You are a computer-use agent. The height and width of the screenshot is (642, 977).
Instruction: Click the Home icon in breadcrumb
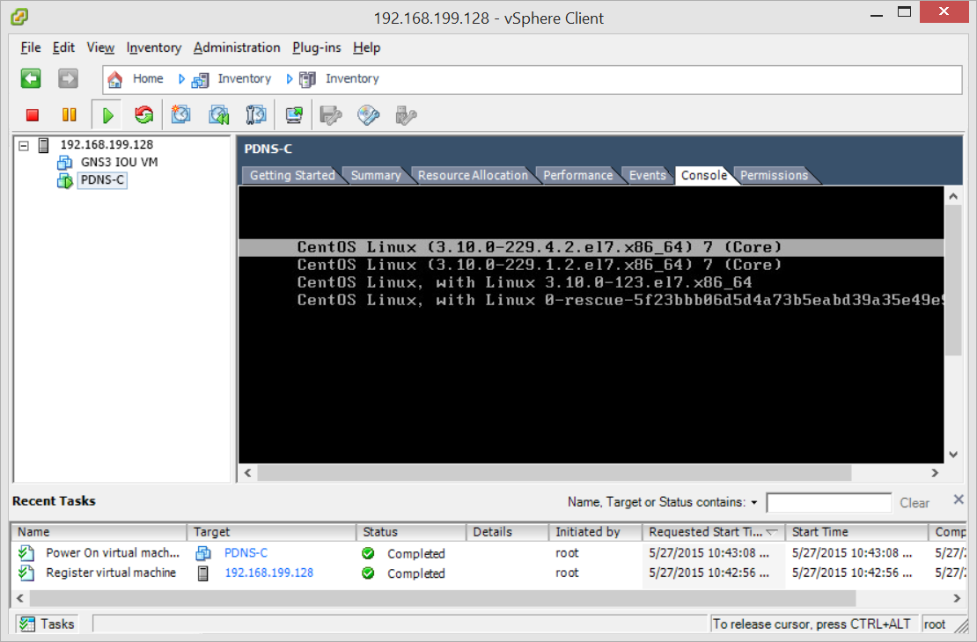pyautogui.click(x=114, y=79)
